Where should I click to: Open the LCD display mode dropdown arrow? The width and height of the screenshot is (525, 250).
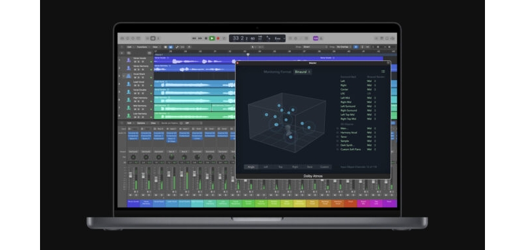284,39
